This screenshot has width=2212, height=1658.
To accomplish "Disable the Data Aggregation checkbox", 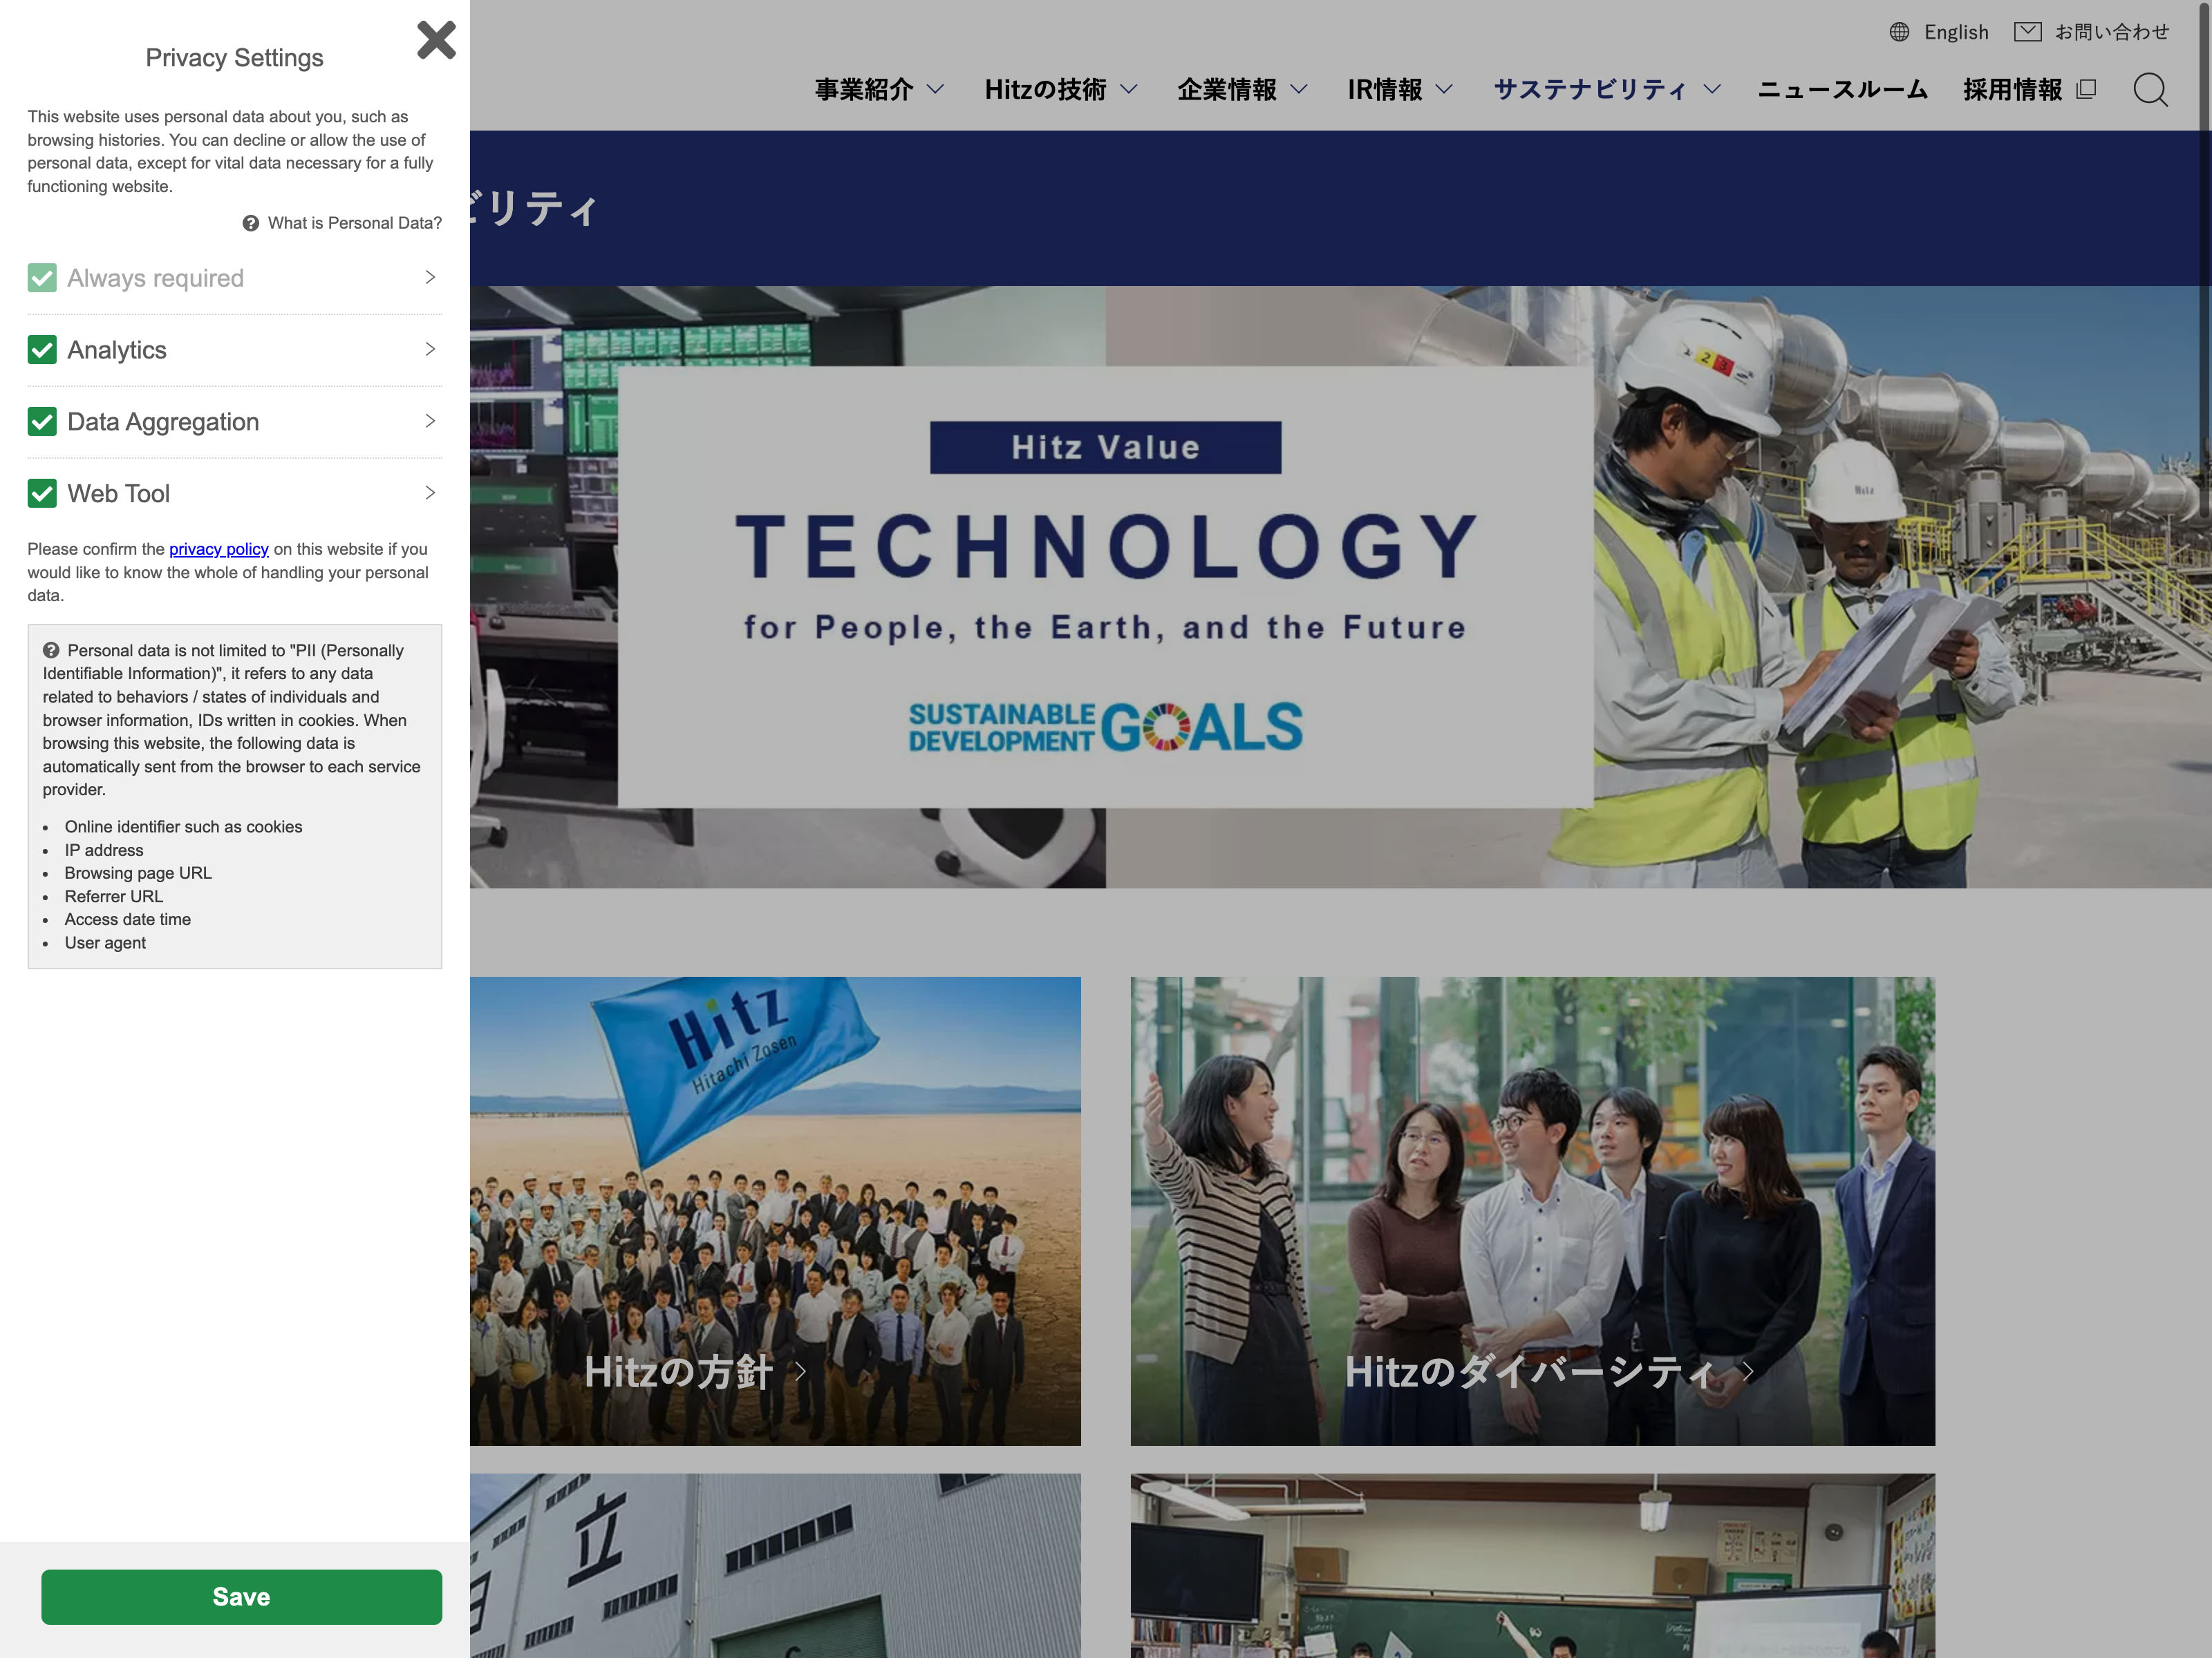I will coord(42,421).
